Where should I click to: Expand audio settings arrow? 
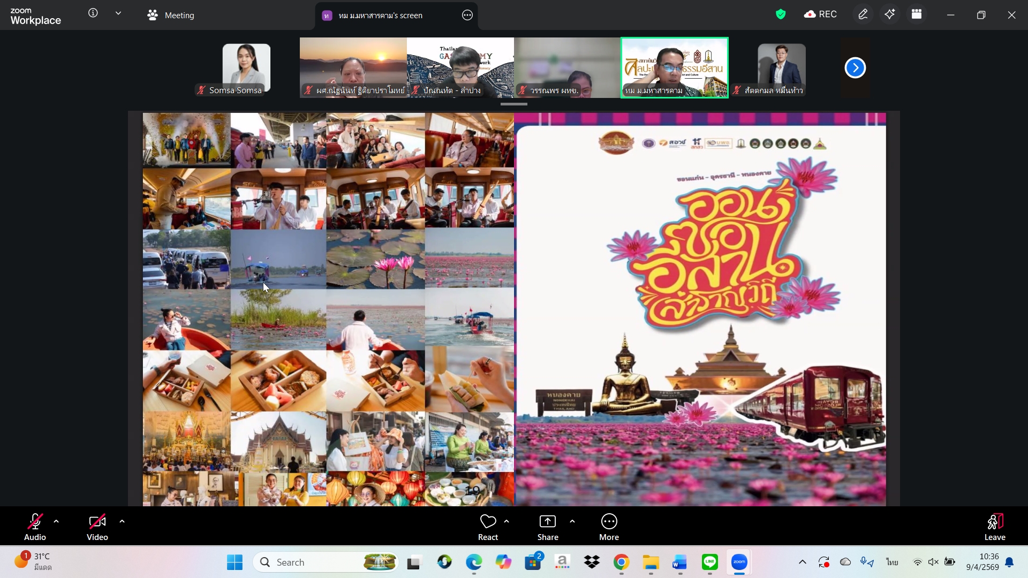[56, 521]
